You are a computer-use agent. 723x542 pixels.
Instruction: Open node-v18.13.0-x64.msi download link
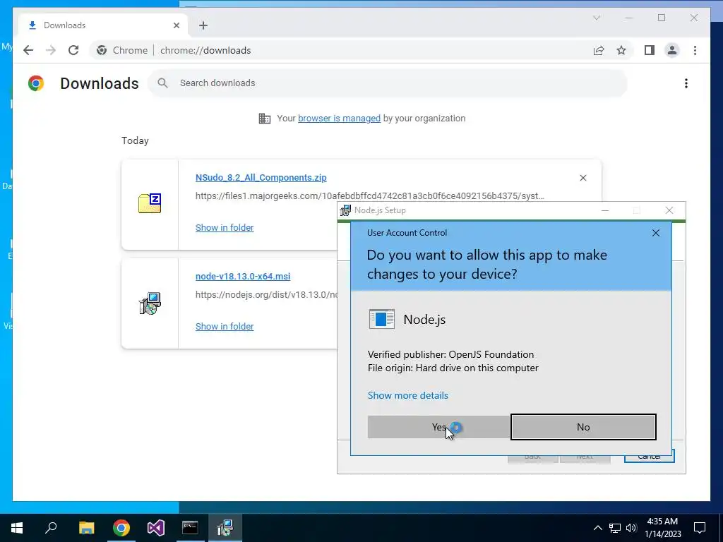(x=243, y=276)
